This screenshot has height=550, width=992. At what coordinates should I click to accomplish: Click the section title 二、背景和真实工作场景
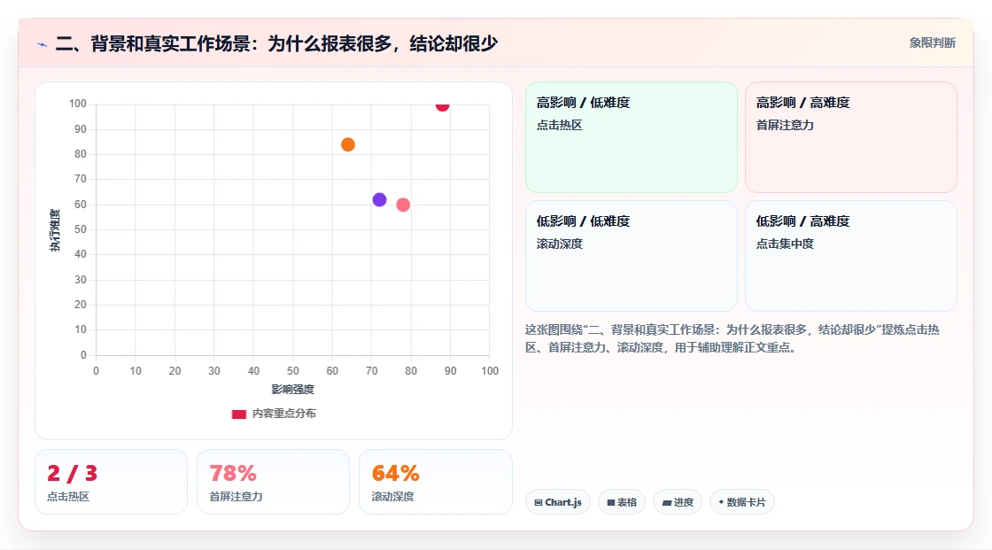click(276, 43)
